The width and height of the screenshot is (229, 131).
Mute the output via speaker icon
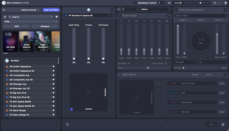(169, 3)
